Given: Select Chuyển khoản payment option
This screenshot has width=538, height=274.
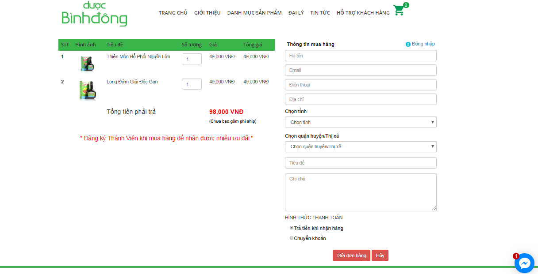Looking at the screenshot, I should (x=292, y=238).
